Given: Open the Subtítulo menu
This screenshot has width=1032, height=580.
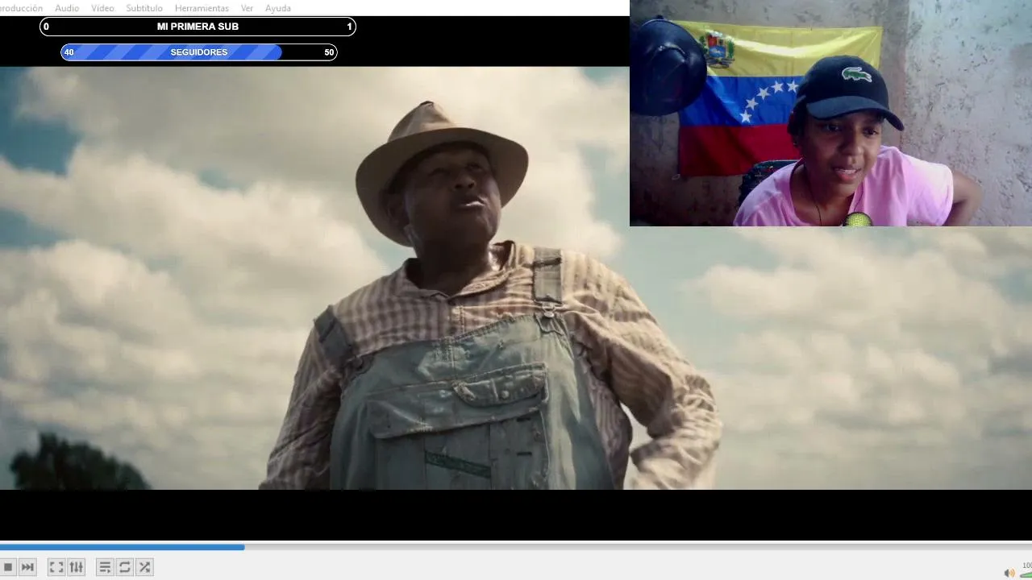Looking at the screenshot, I should point(144,8).
